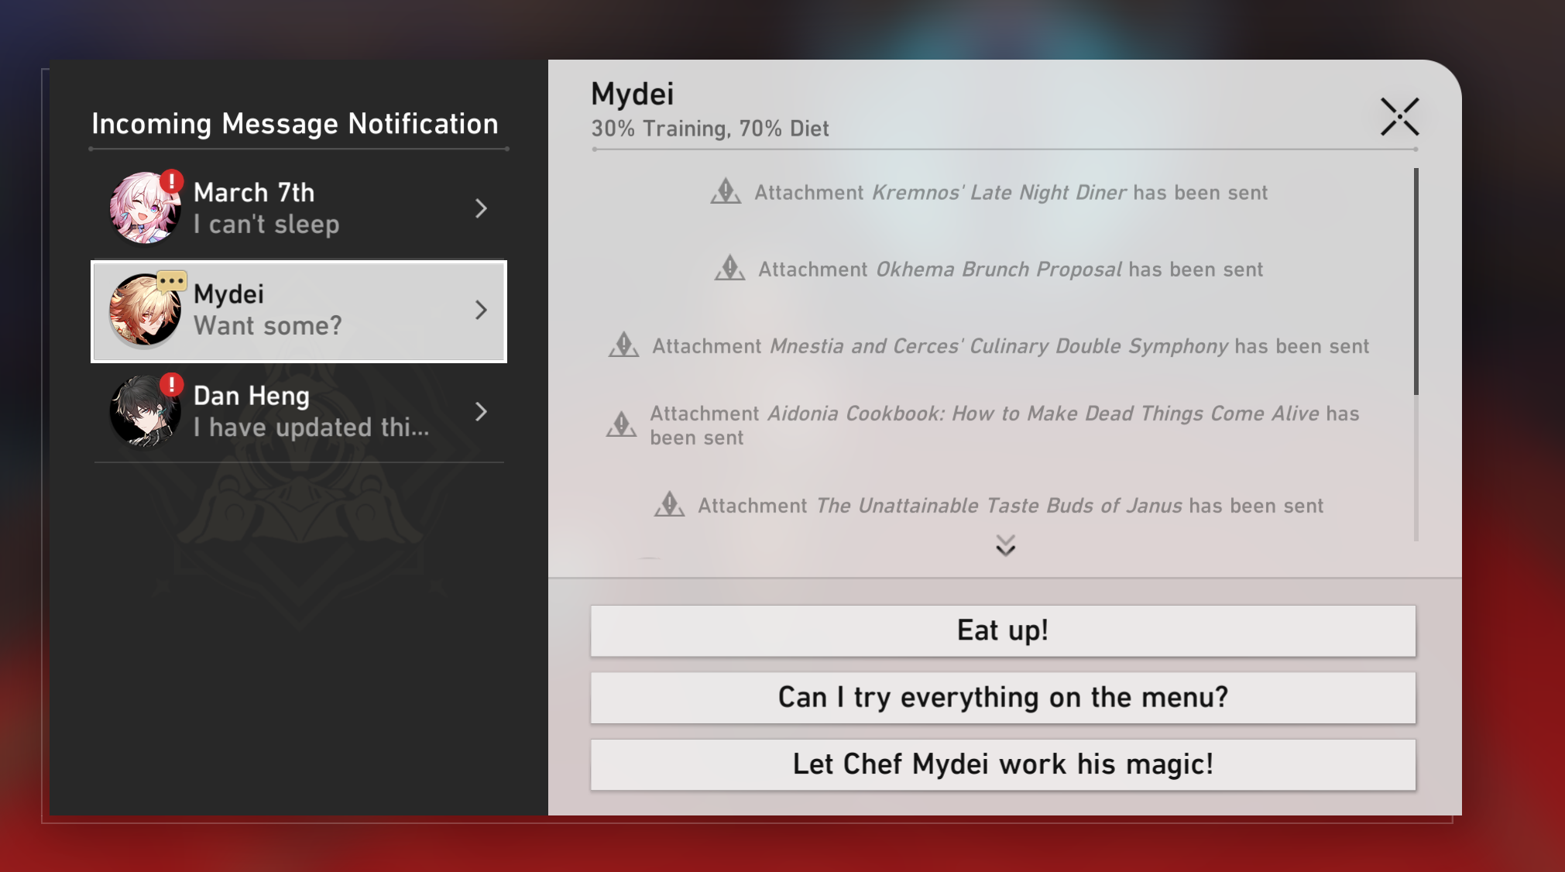Image resolution: width=1565 pixels, height=872 pixels.
Task: Pick "Let Chef Mydei work his magic!" reply
Action: coord(1003,764)
